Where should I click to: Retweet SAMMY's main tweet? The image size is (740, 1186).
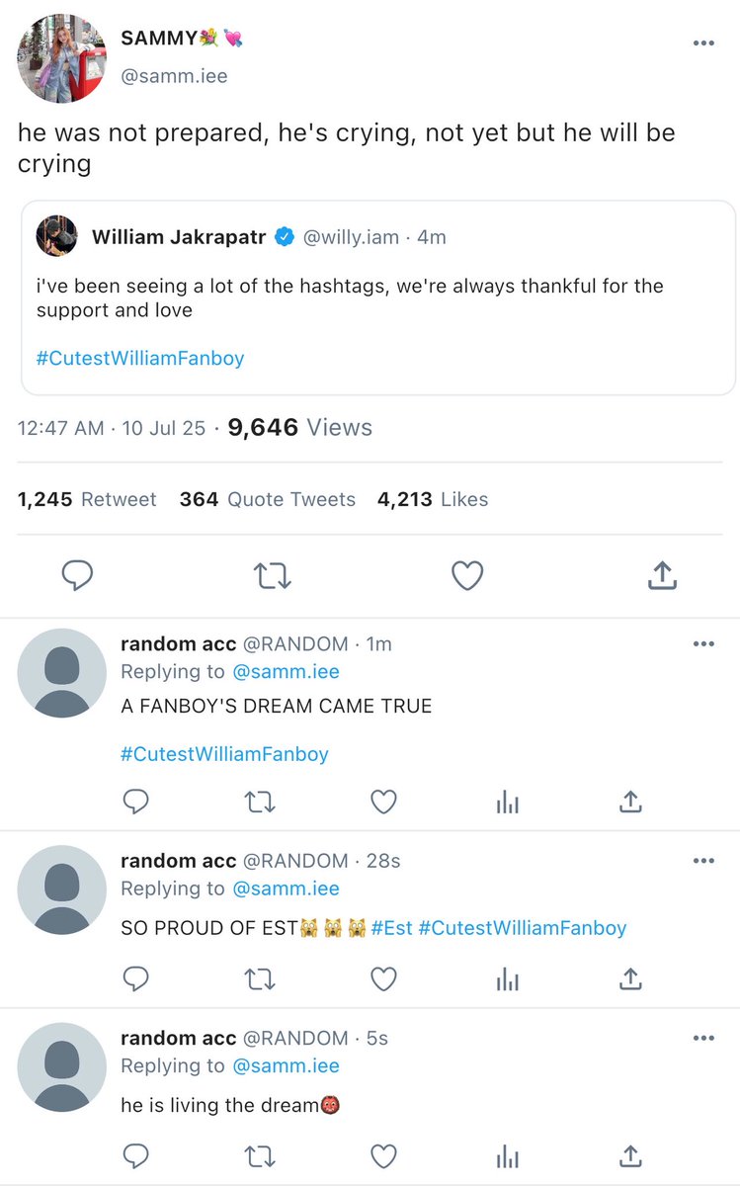273,575
